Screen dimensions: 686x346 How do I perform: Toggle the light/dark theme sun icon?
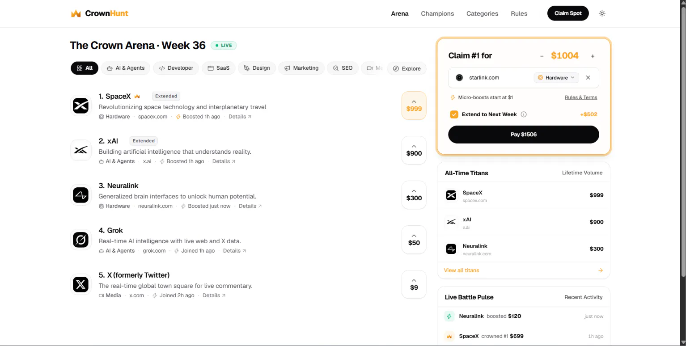pos(602,13)
